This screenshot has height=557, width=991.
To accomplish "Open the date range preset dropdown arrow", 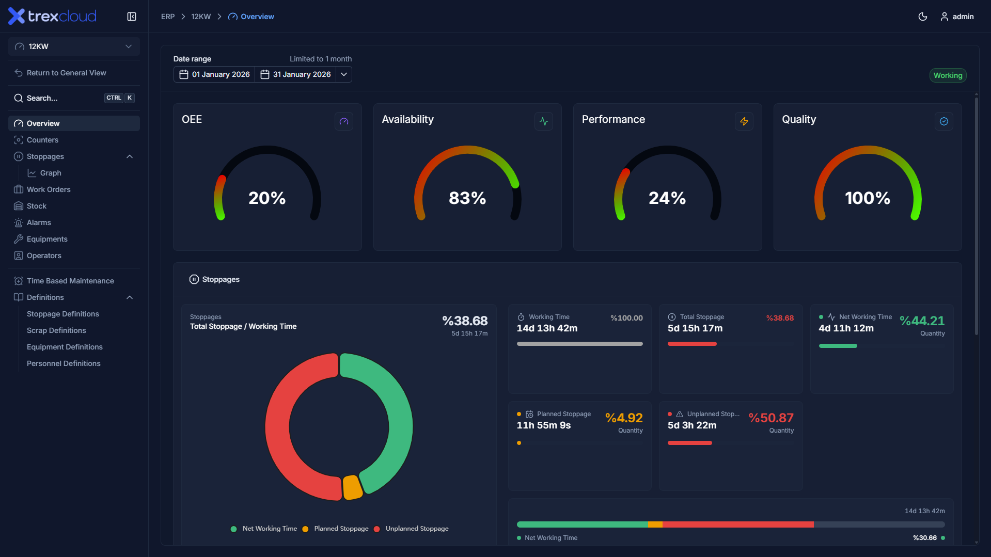I will (344, 74).
